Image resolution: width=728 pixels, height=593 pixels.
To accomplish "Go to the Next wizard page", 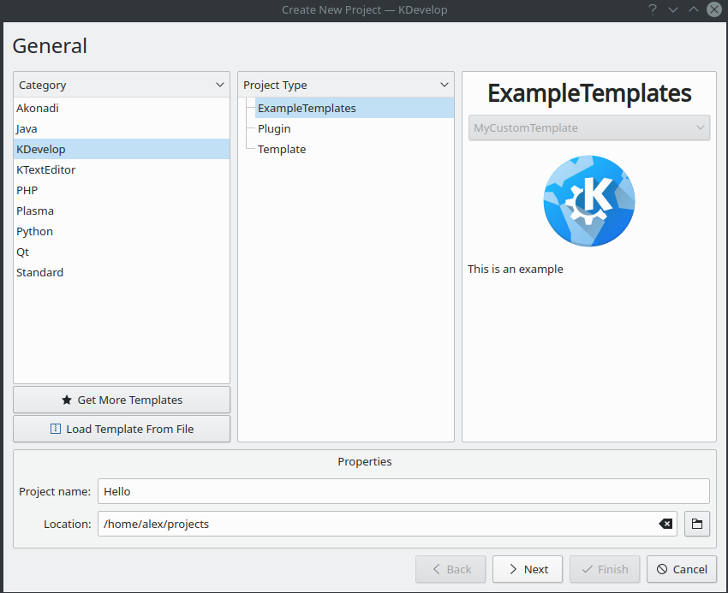I will click(x=528, y=569).
